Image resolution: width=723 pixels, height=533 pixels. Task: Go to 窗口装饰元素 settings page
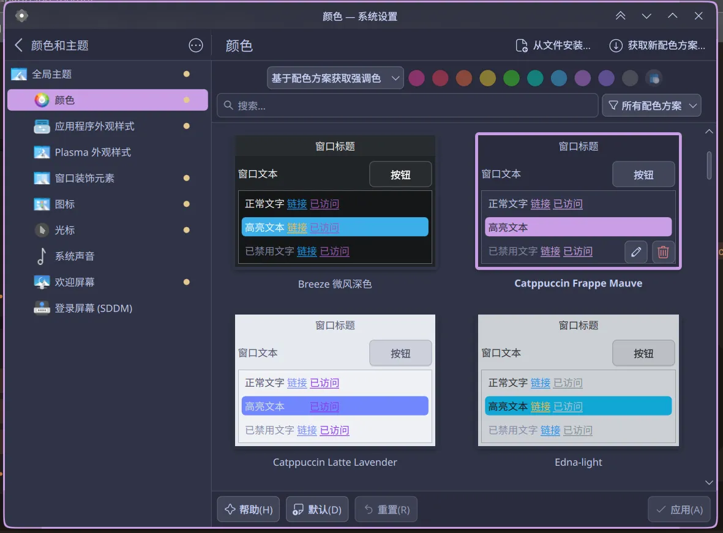tap(84, 178)
